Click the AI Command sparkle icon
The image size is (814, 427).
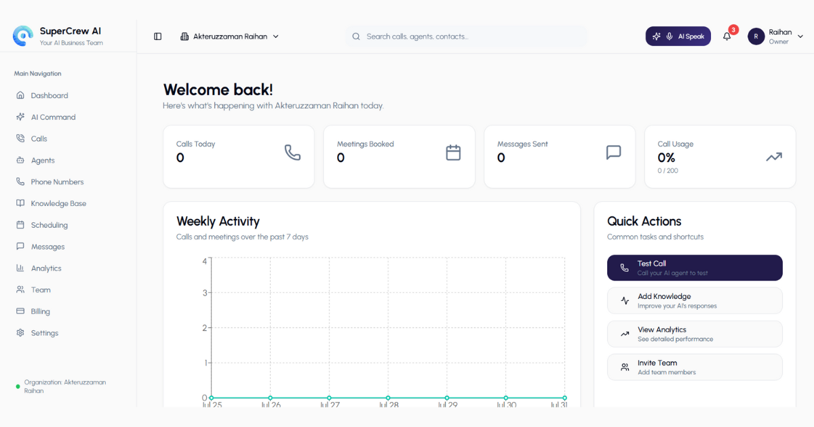click(x=20, y=117)
